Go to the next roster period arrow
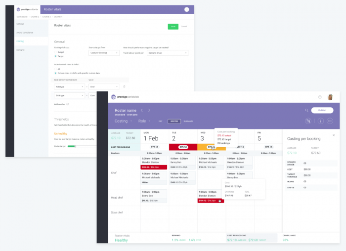 click(149, 110)
